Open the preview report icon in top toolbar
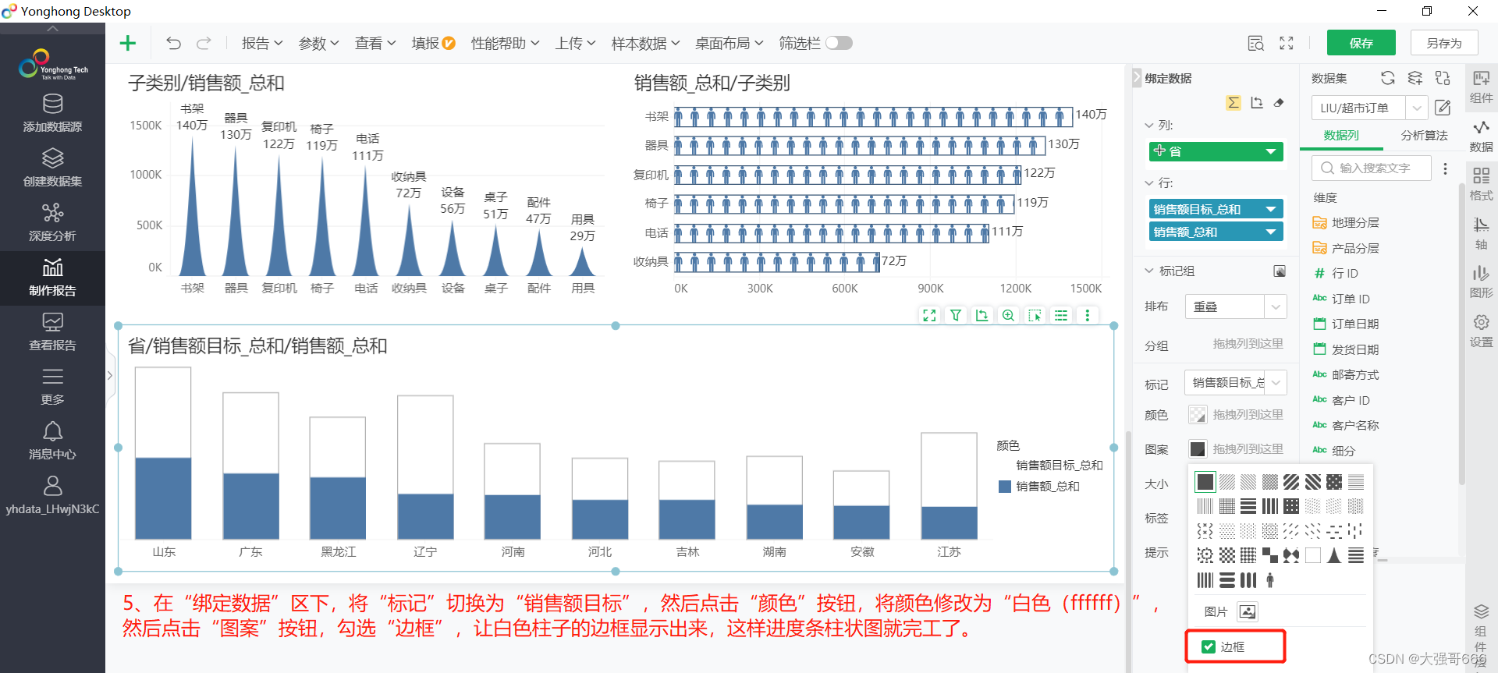The image size is (1498, 673). 1255,43
